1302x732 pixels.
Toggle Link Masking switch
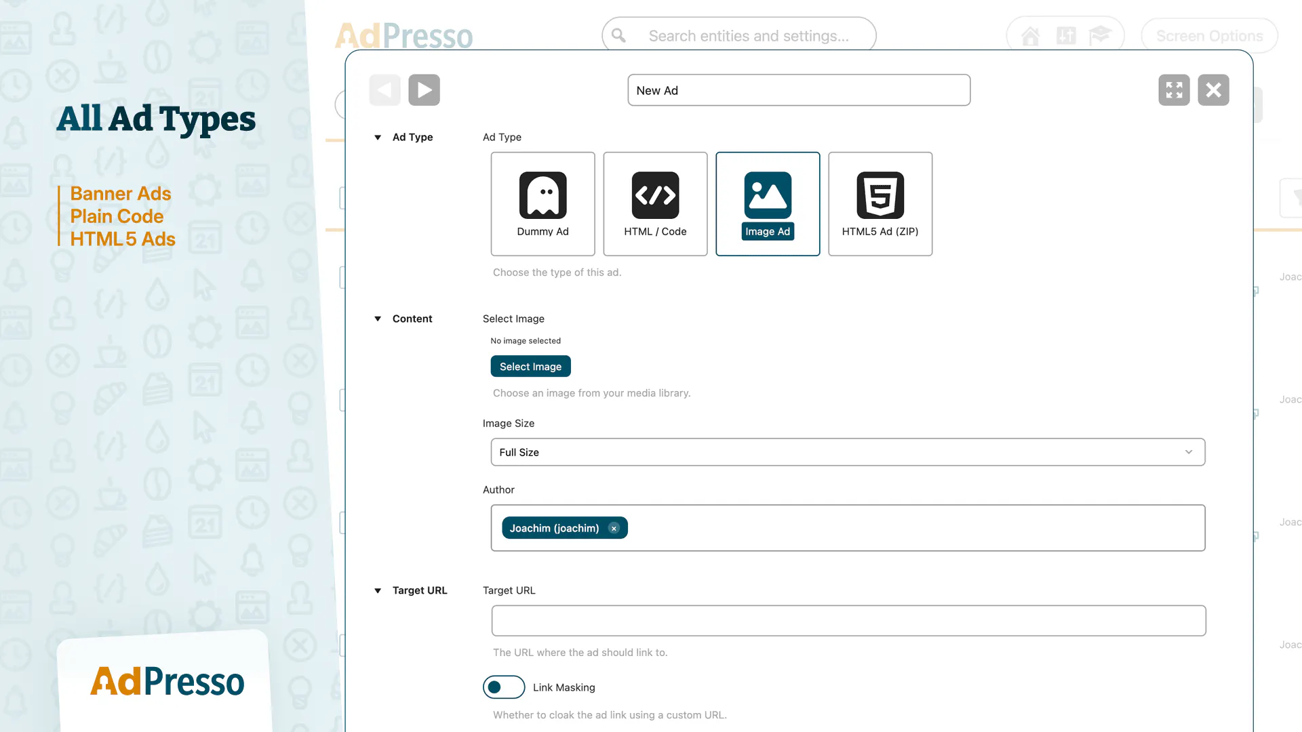click(x=504, y=687)
